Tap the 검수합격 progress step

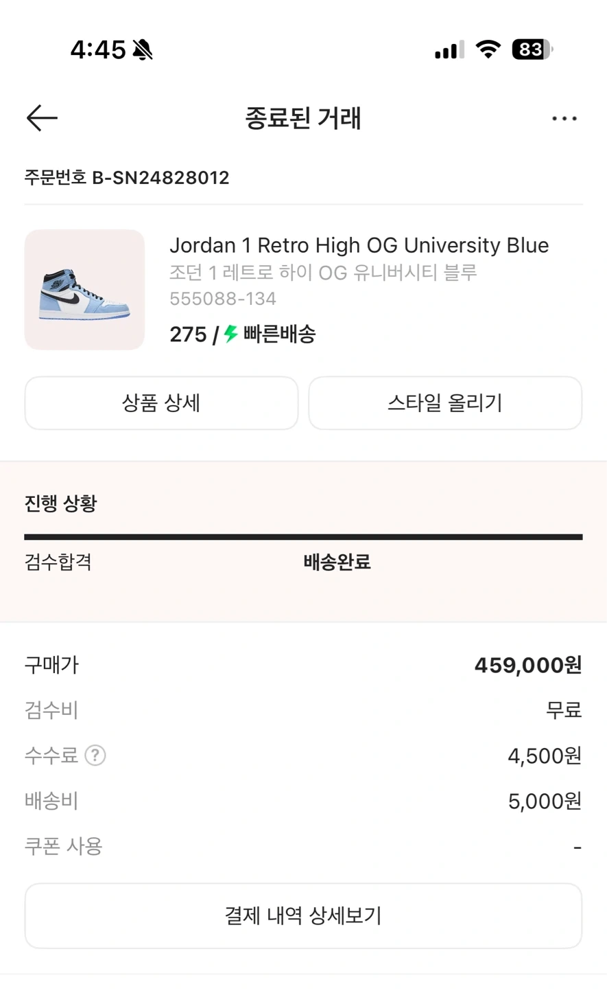[x=58, y=562]
